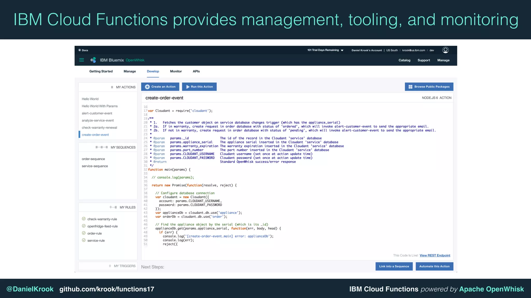Click the krook@us.ibm.com organization label
This screenshot has width=531, height=298.
point(414,50)
